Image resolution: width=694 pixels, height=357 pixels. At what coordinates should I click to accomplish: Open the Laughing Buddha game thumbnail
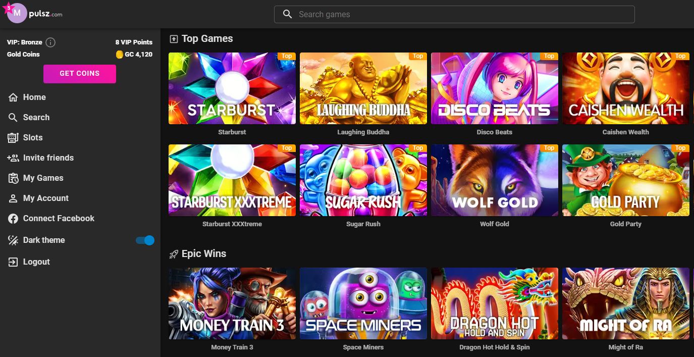(363, 88)
